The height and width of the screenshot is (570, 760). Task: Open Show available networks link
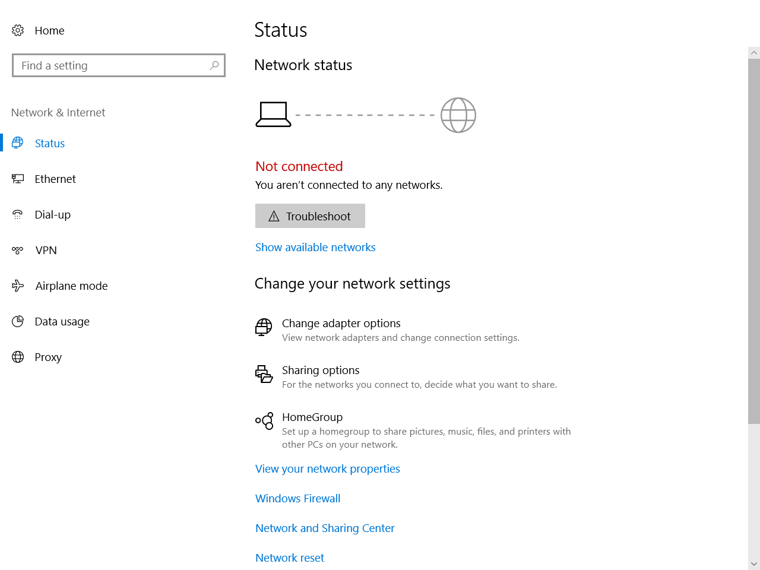315,247
